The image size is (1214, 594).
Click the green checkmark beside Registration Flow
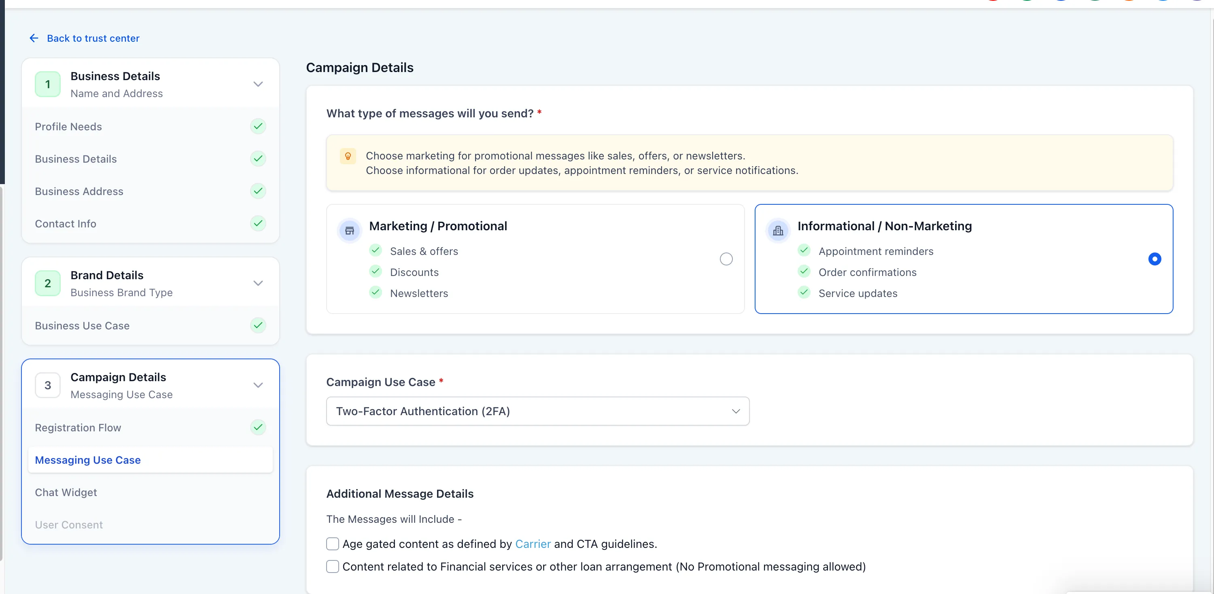coord(258,427)
